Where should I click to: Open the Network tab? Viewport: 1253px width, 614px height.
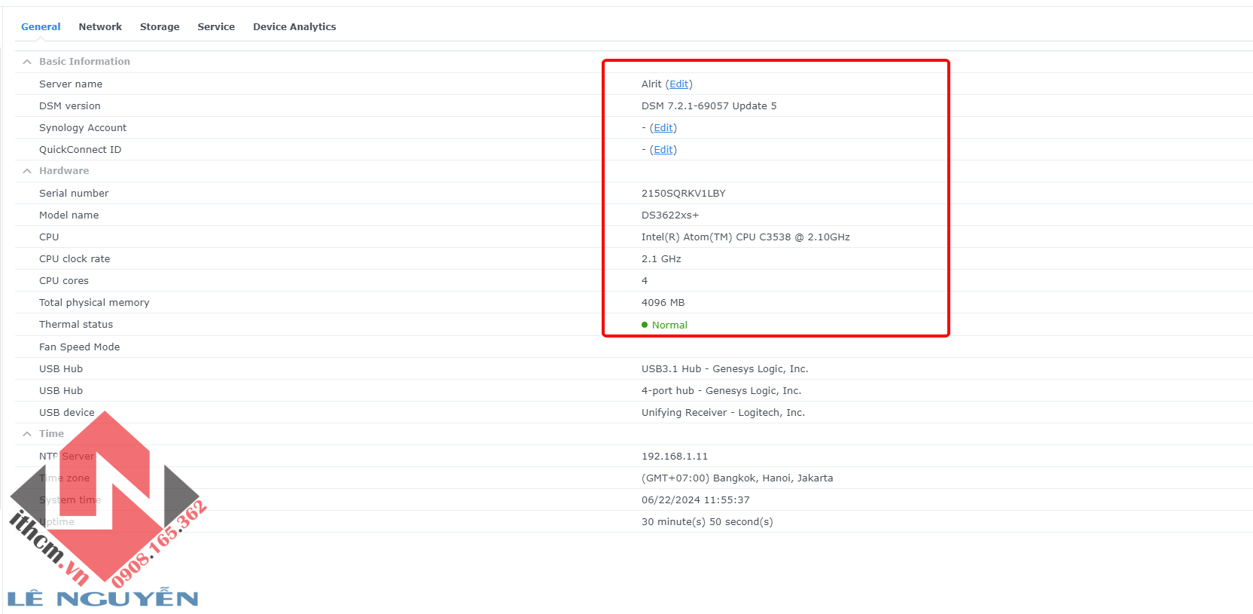pyautogui.click(x=100, y=26)
